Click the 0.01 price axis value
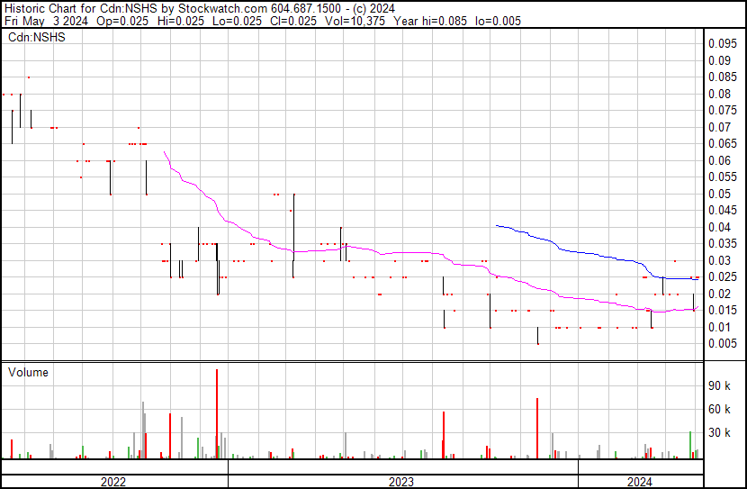 coord(719,328)
